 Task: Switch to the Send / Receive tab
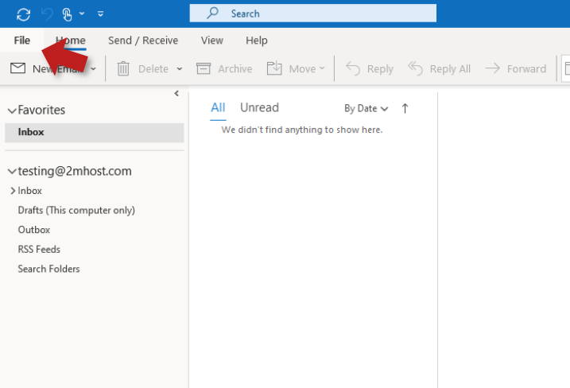(x=143, y=41)
